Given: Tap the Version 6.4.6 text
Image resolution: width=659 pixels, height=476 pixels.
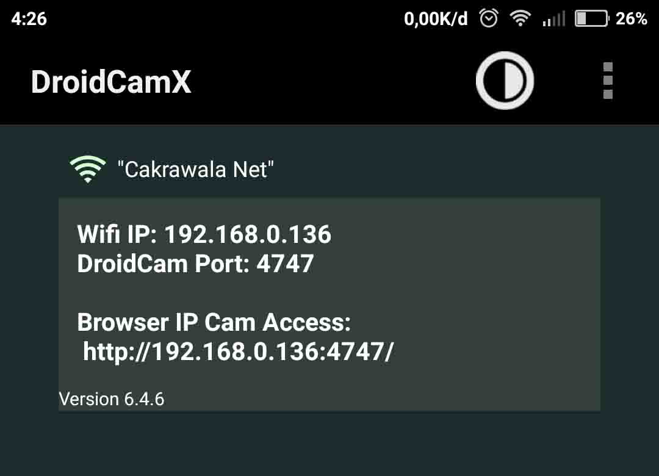Looking at the screenshot, I should (112, 399).
